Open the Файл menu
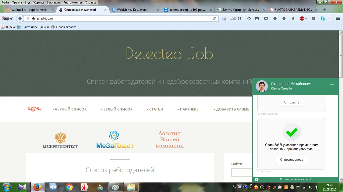Image resolution: width=343 pixels, height=192 pixels. 5,2
